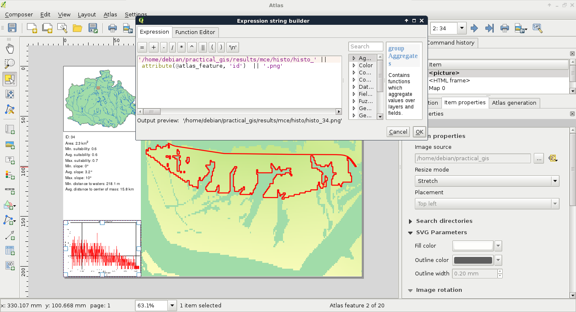Viewport: 576px width, 312px height.
Task: Pick the Add new legend tool
Action: [x=10, y=174]
